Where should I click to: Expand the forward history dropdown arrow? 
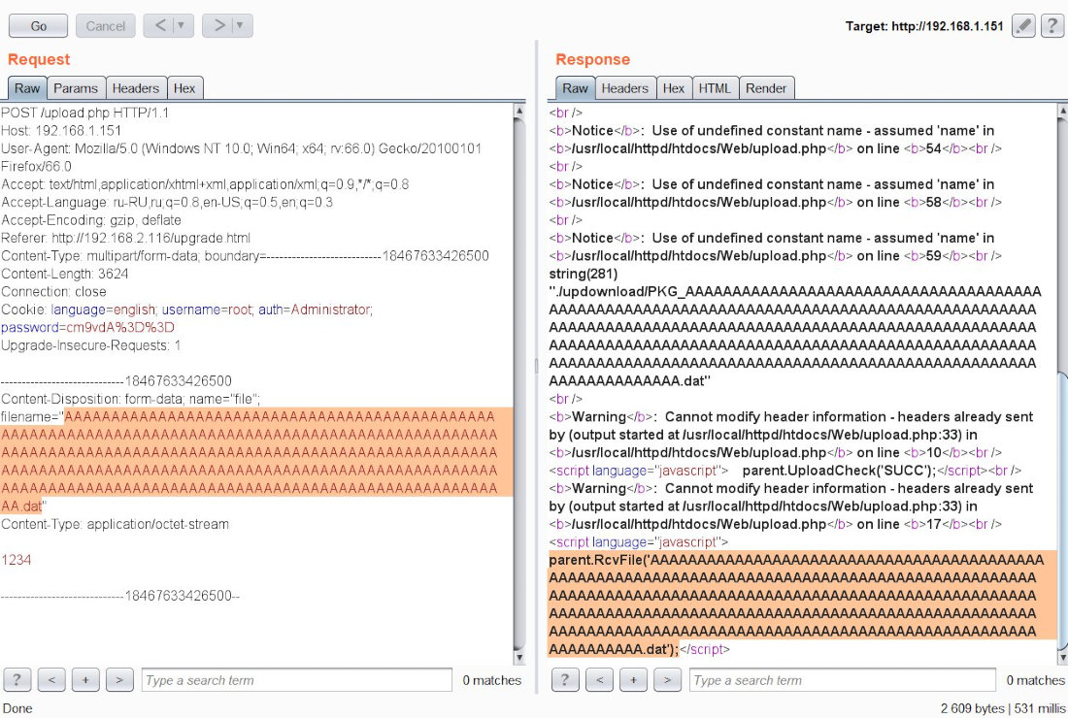(240, 26)
